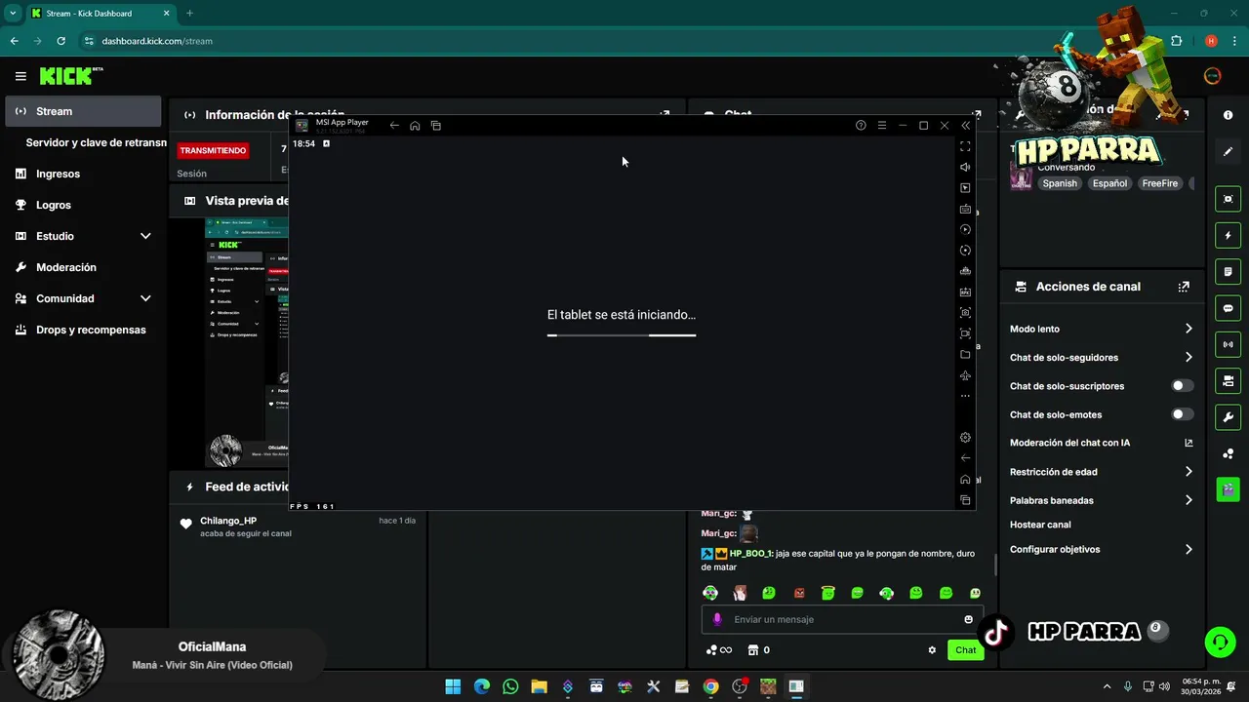The width and height of the screenshot is (1249, 702).
Task: Click MSI App Player back arrow in title bar
Action: pyautogui.click(x=394, y=125)
